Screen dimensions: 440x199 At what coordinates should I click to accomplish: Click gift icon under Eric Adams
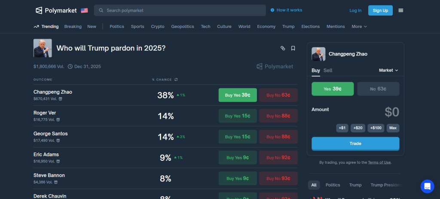pos(58,161)
